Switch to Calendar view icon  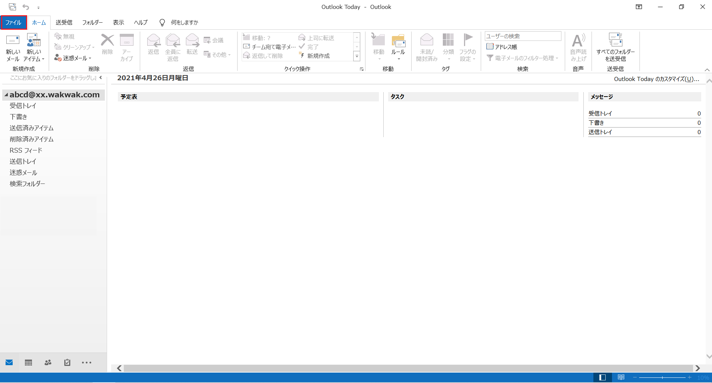29,363
